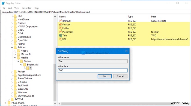Click the Registry Editor app icon in title bar
The image size is (191, 106).
coord(3,3)
